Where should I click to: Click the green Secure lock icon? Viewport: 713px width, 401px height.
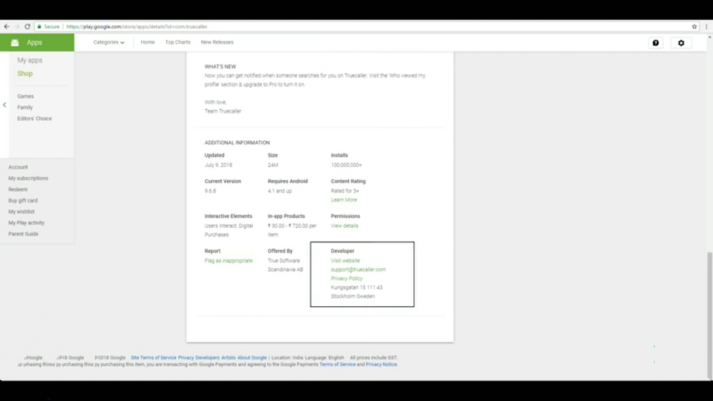click(x=39, y=26)
